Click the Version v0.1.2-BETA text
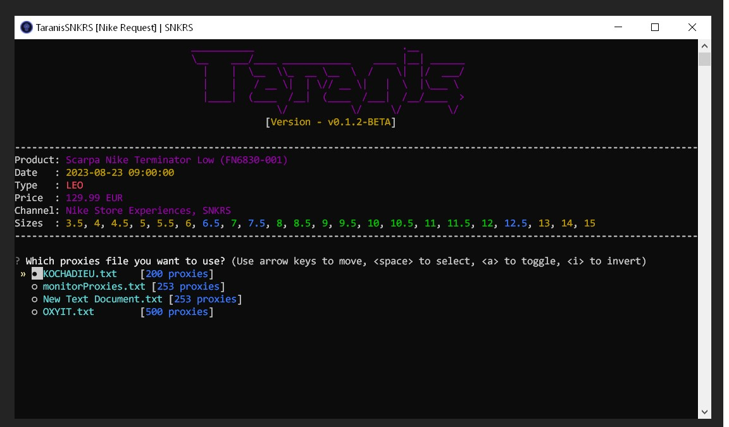The width and height of the screenshot is (729, 427). (330, 122)
